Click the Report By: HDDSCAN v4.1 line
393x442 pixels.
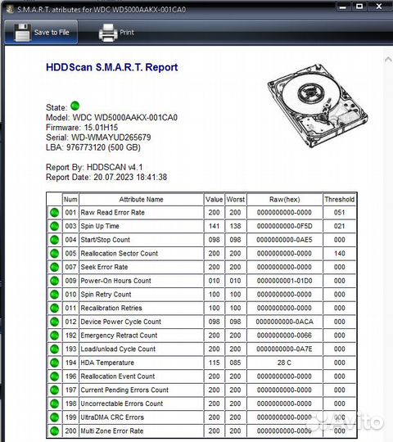click(x=94, y=167)
